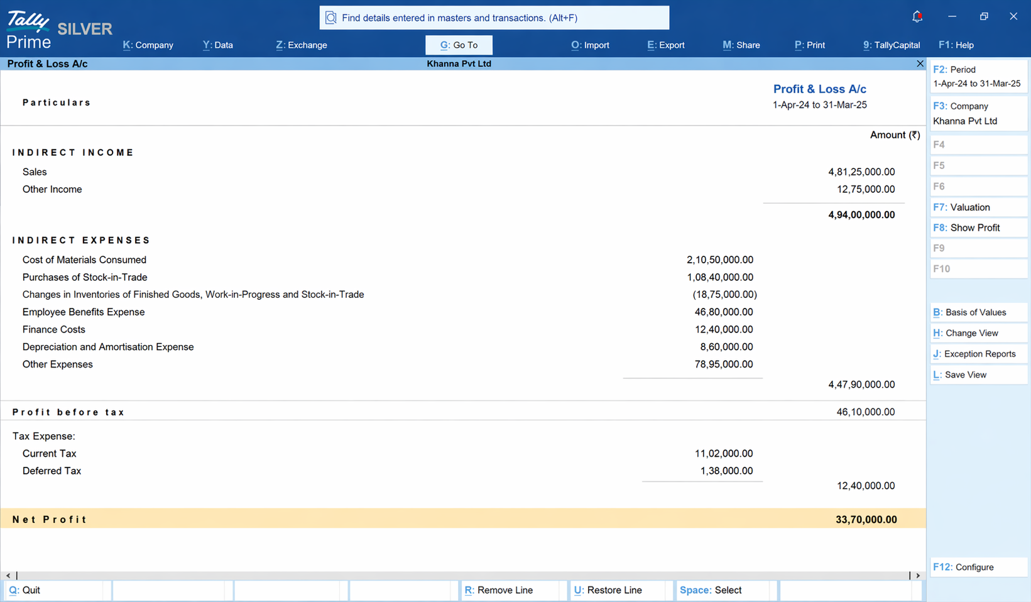Open the P: Print menu
This screenshot has width=1031, height=602.
click(x=809, y=45)
